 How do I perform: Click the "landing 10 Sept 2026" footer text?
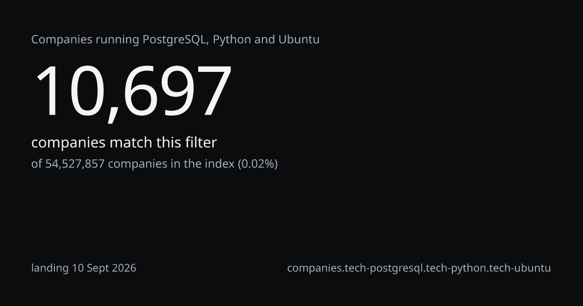84,268
